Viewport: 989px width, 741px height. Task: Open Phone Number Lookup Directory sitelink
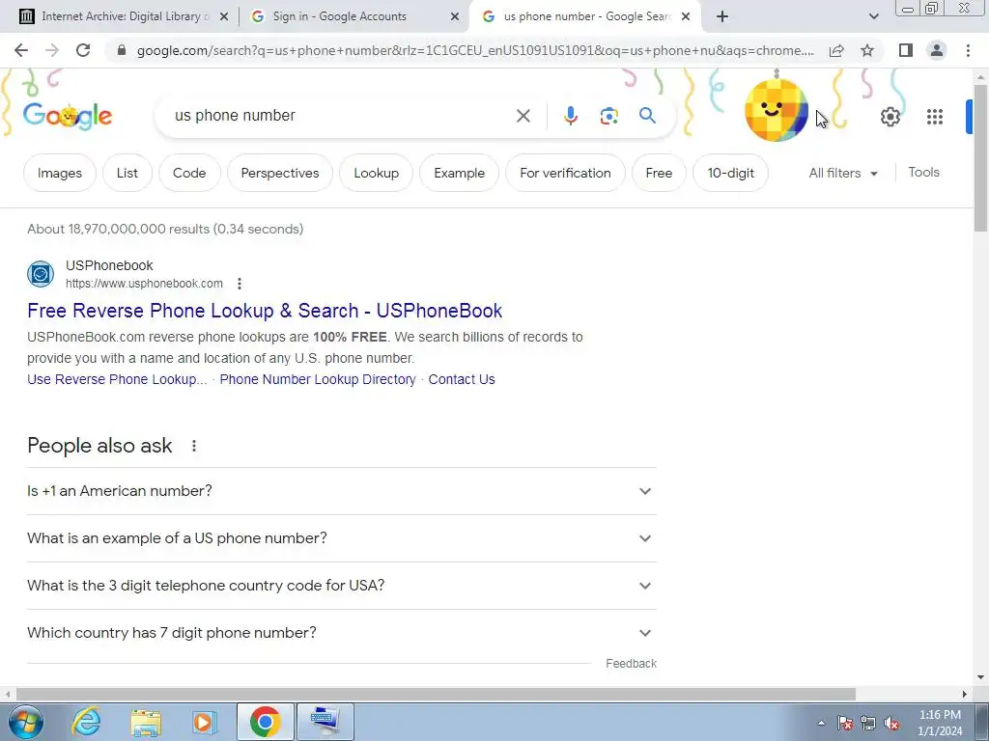click(x=318, y=379)
